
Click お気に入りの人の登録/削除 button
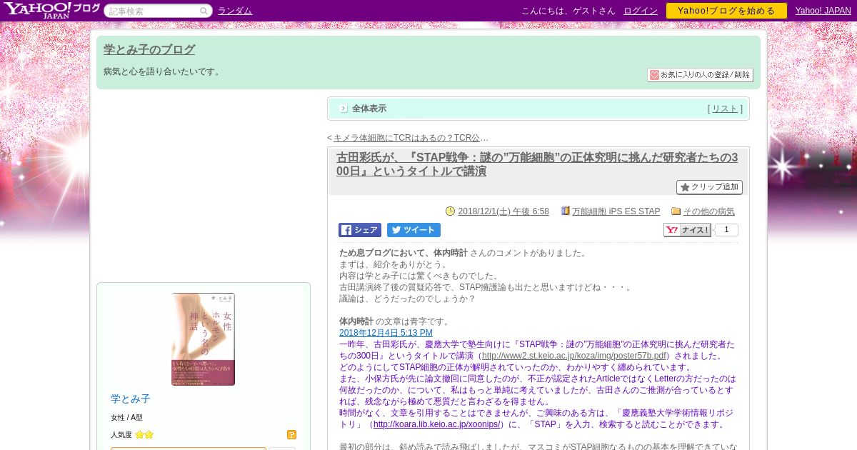(700, 75)
